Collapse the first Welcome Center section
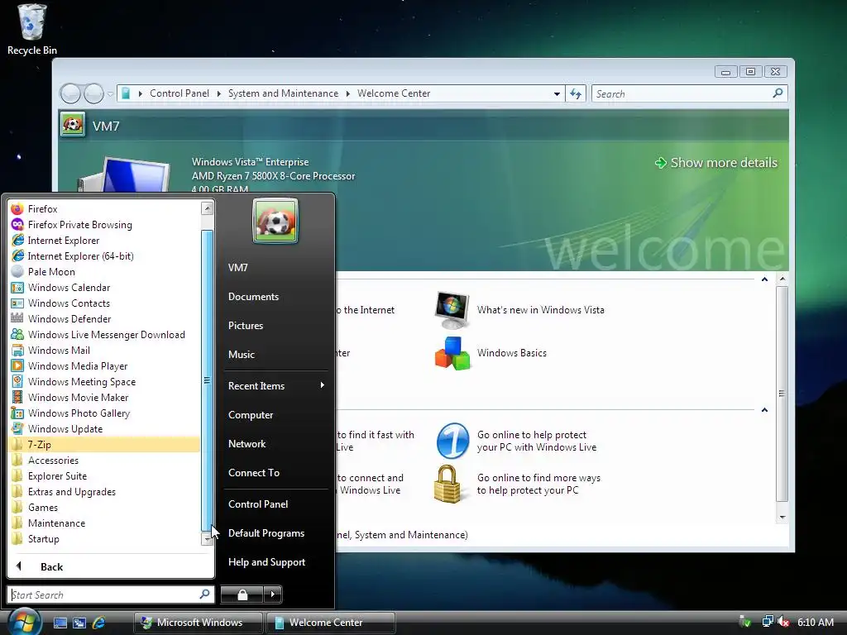 764,279
